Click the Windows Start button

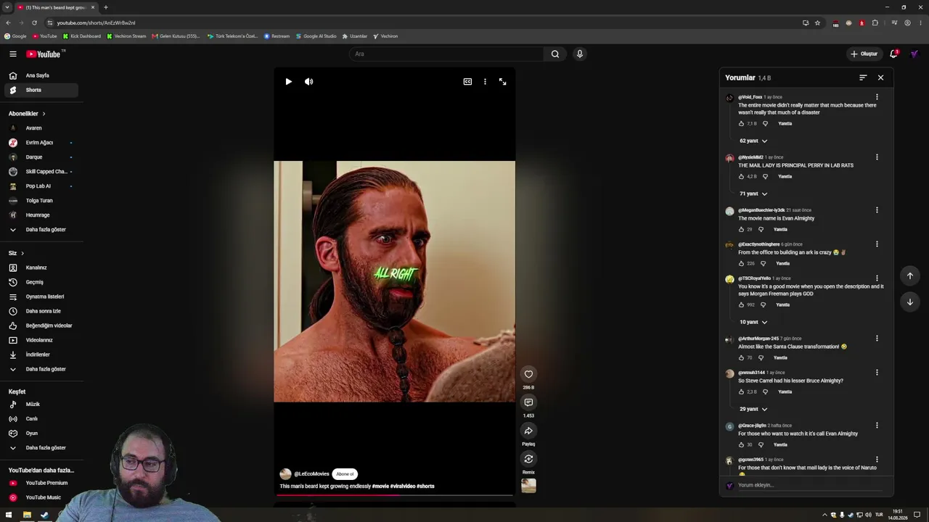click(x=9, y=515)
